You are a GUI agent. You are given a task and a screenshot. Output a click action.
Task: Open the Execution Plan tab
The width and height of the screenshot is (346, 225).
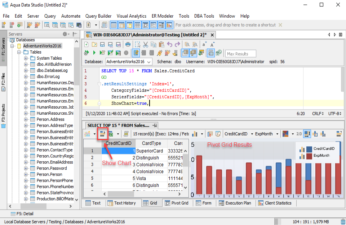point(235,203)
